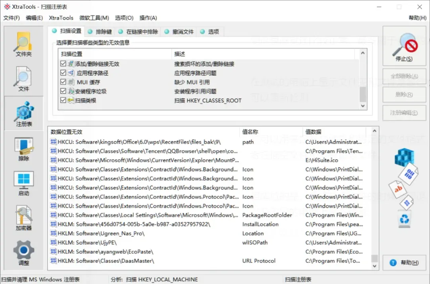Click the 注册编辑(E) button
Viewport: 430px width, 284px height.
click(x=404, y=113)
